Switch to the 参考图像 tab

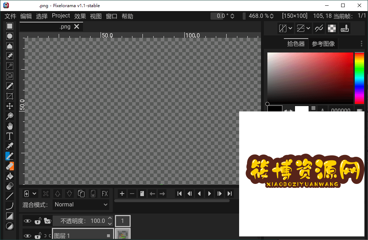323,44
